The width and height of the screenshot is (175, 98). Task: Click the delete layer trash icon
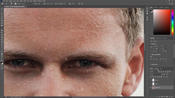point(172,97)
